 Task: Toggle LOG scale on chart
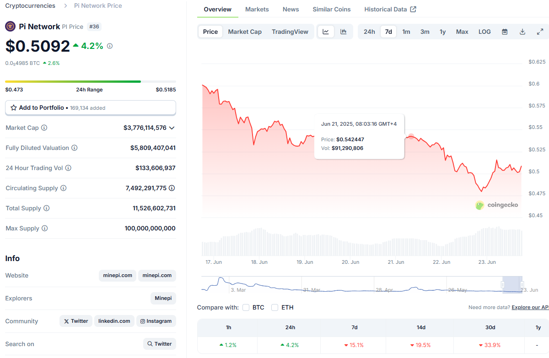[x=484, y=32]
